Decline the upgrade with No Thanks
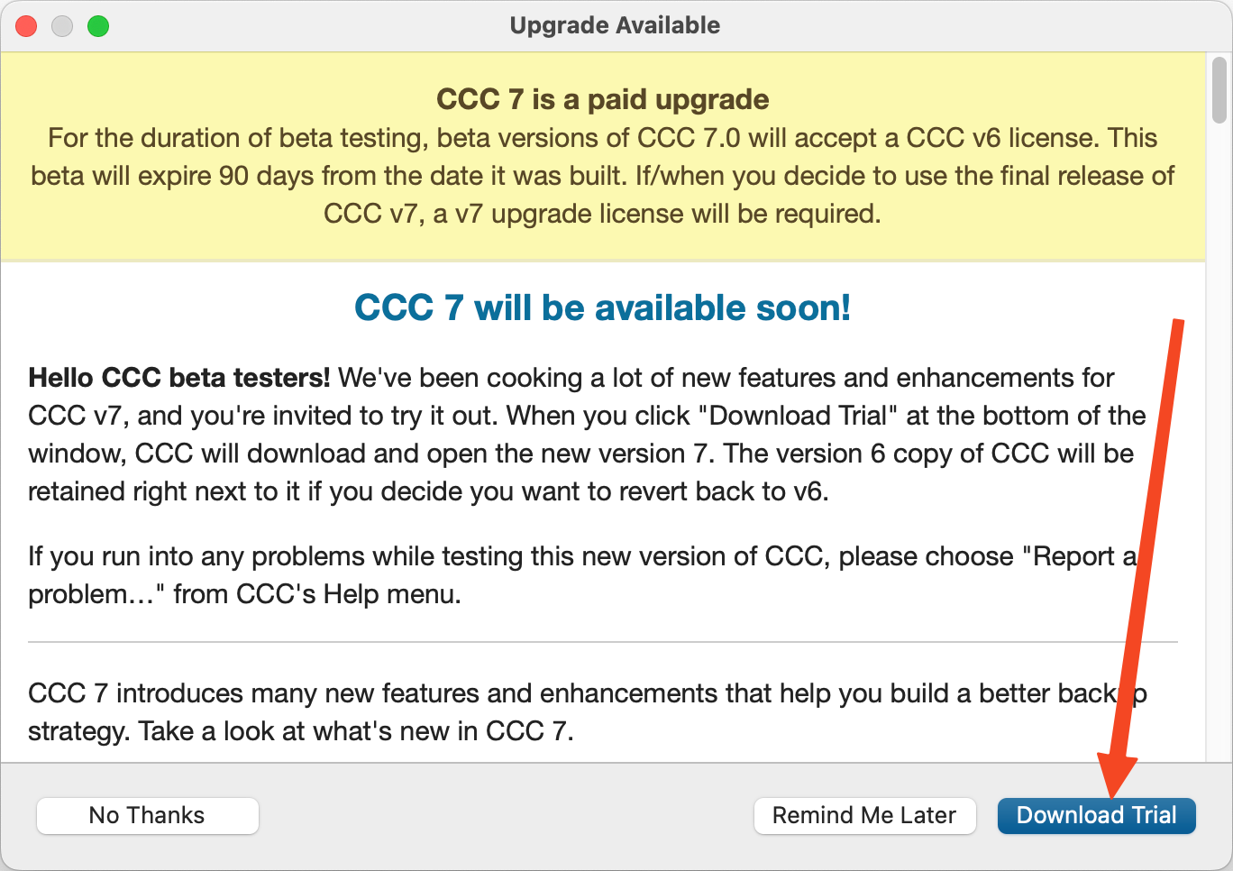The height and width of the screenshot is (871, 1233). click(x=147, y=815)
